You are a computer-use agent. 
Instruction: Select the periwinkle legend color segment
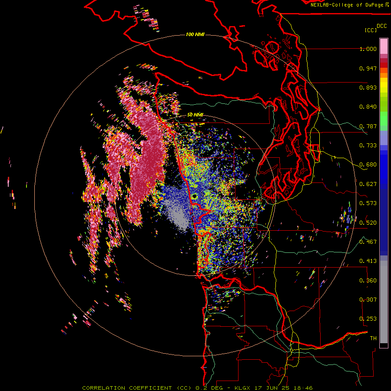pyautogui.click(x=384, y=138)
